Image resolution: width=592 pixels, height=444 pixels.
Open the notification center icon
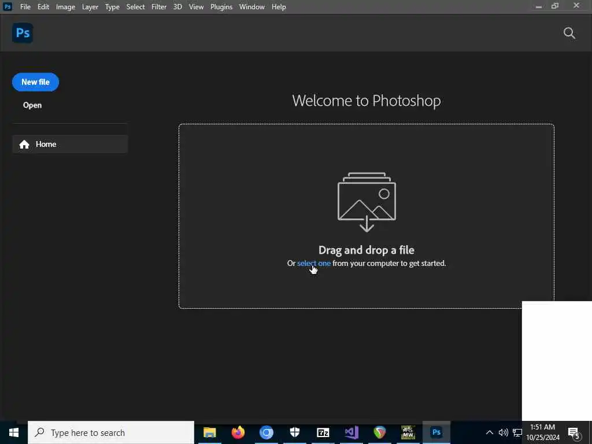pos(574,434)
